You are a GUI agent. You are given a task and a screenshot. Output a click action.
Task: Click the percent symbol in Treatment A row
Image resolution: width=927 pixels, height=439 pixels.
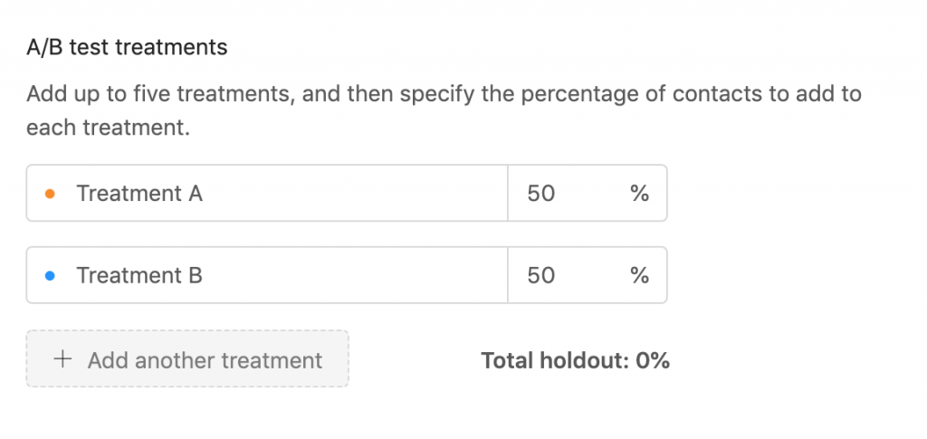640,193
